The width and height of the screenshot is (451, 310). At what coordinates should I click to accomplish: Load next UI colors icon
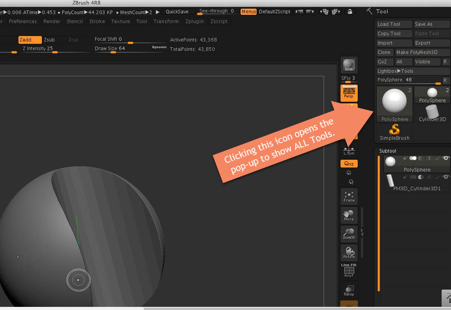[x=310, y=12]
